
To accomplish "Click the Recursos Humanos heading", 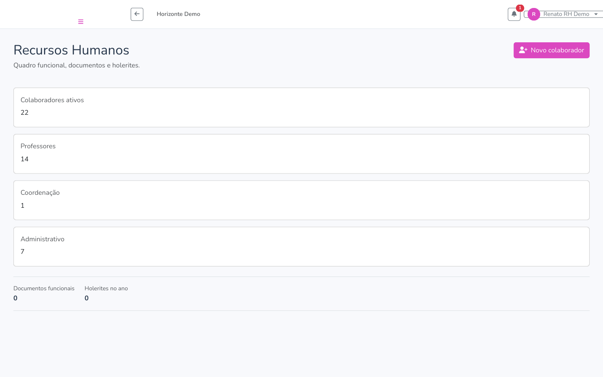I will [71, 50].
